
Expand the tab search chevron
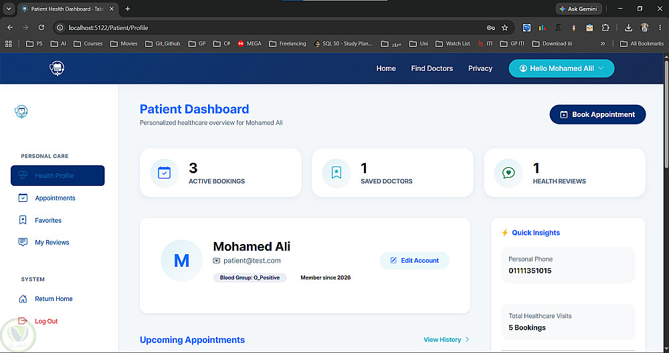9,9
